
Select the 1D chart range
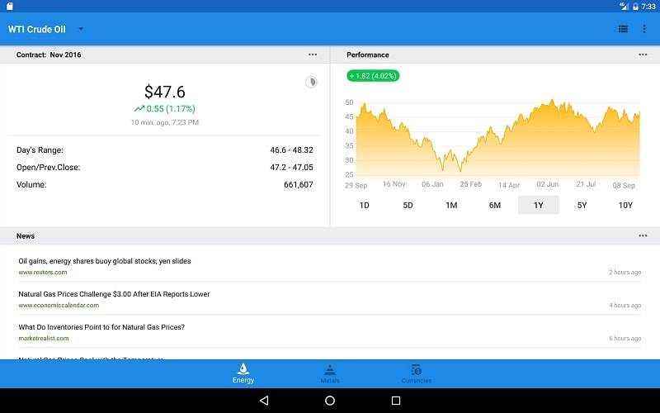(364, 205)
